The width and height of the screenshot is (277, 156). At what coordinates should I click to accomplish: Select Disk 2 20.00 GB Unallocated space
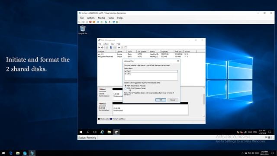[150, 109]
